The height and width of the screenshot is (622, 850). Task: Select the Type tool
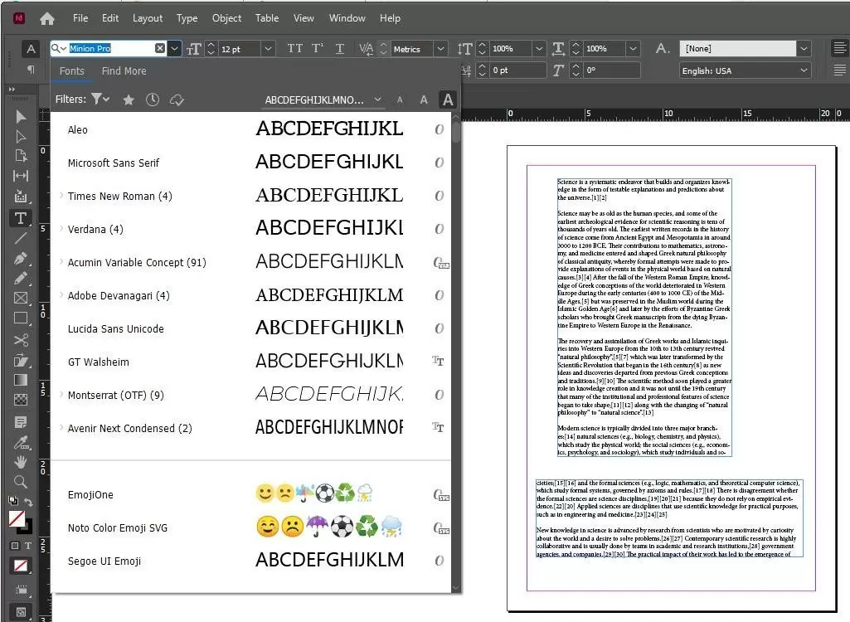(x=21, y=218)
